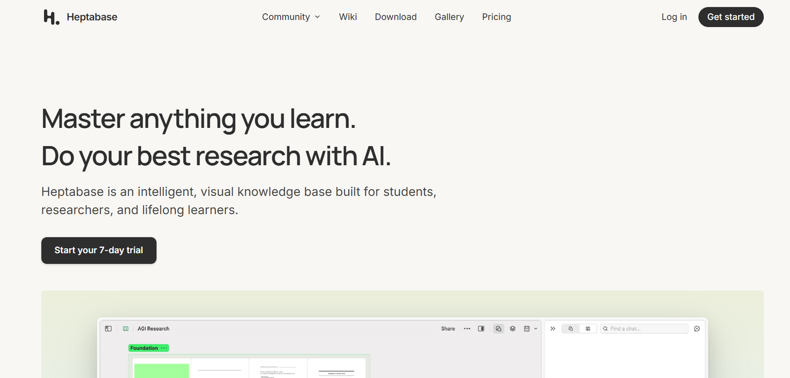Click the Get started button
The height and width of the screenshot is (378, 790).
pos(730,17)
